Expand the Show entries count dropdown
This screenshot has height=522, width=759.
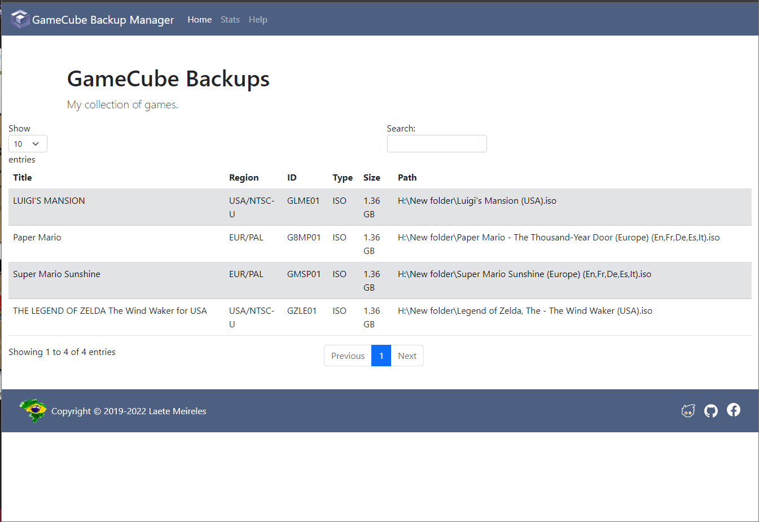pos(28,144)
